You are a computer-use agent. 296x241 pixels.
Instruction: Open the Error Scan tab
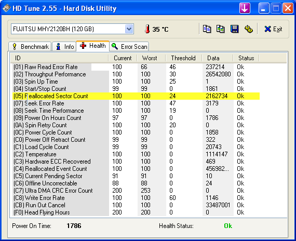click(129, 47)
